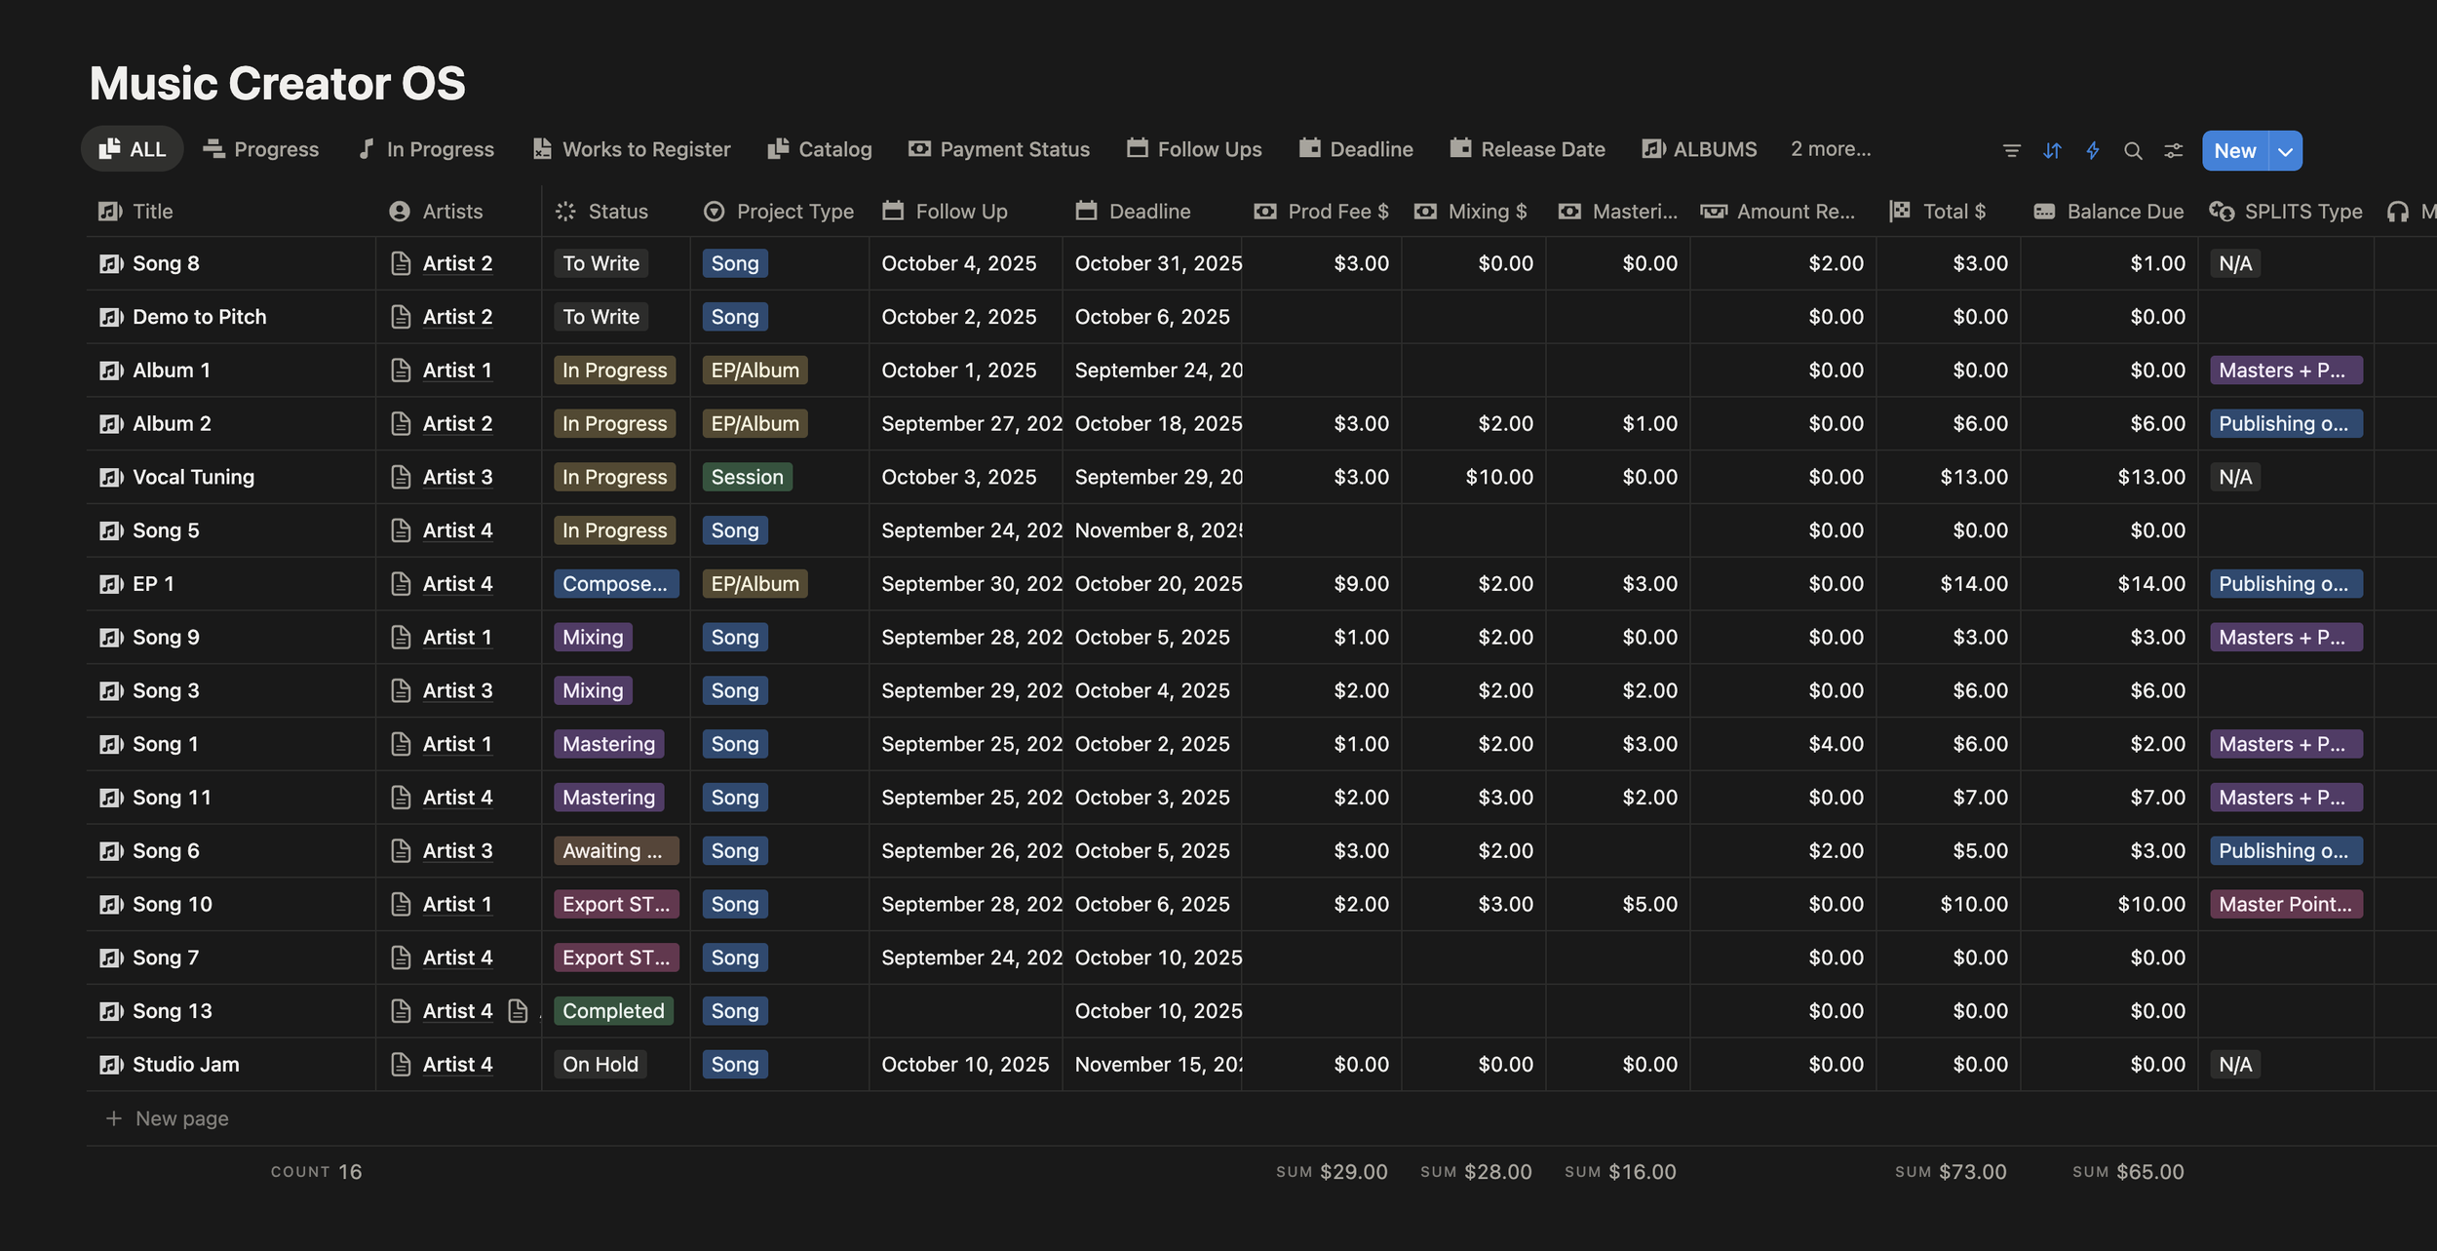Open database search magnifier icon
Image resolution: width=2437 pixels, height=1251 pixels.
(x=2133, y=151)
